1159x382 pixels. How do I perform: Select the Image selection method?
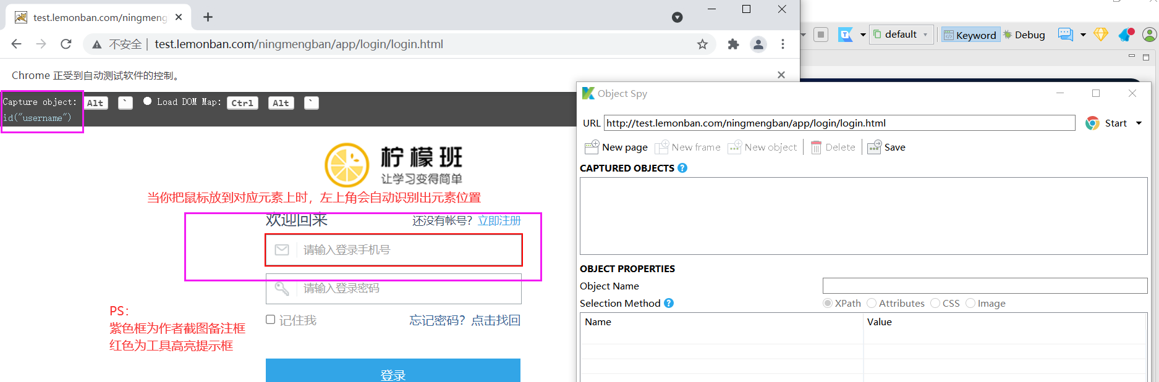[985, 303]
